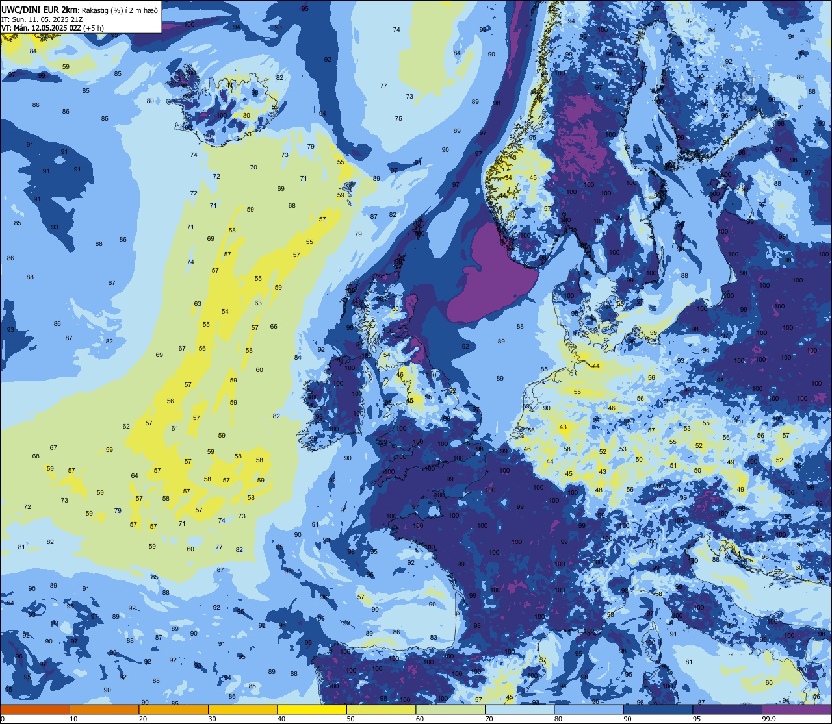Click the light green 60–70 legend segment
Viewport: 832px width, 724px height.
[x=450, y=709]
